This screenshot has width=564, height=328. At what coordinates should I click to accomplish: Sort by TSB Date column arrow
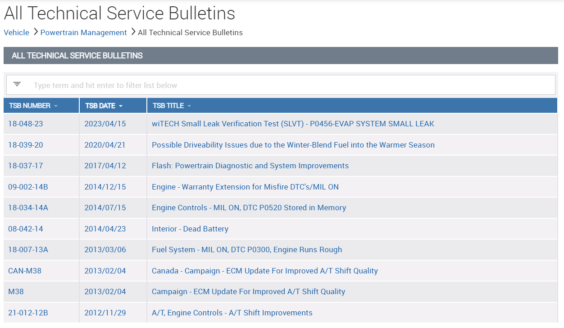pyautogui.click(x=121, y=106)
